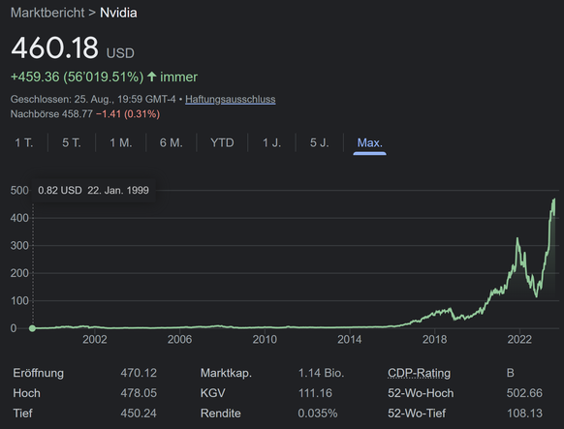Screen dimensions: 564x429
Task: Choose the YTD range tab
Action: pyautogui.click(x=222, y=143)
